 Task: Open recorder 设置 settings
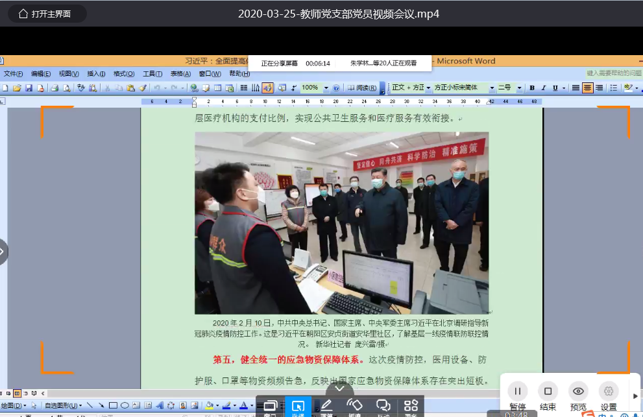click(609, 396)
